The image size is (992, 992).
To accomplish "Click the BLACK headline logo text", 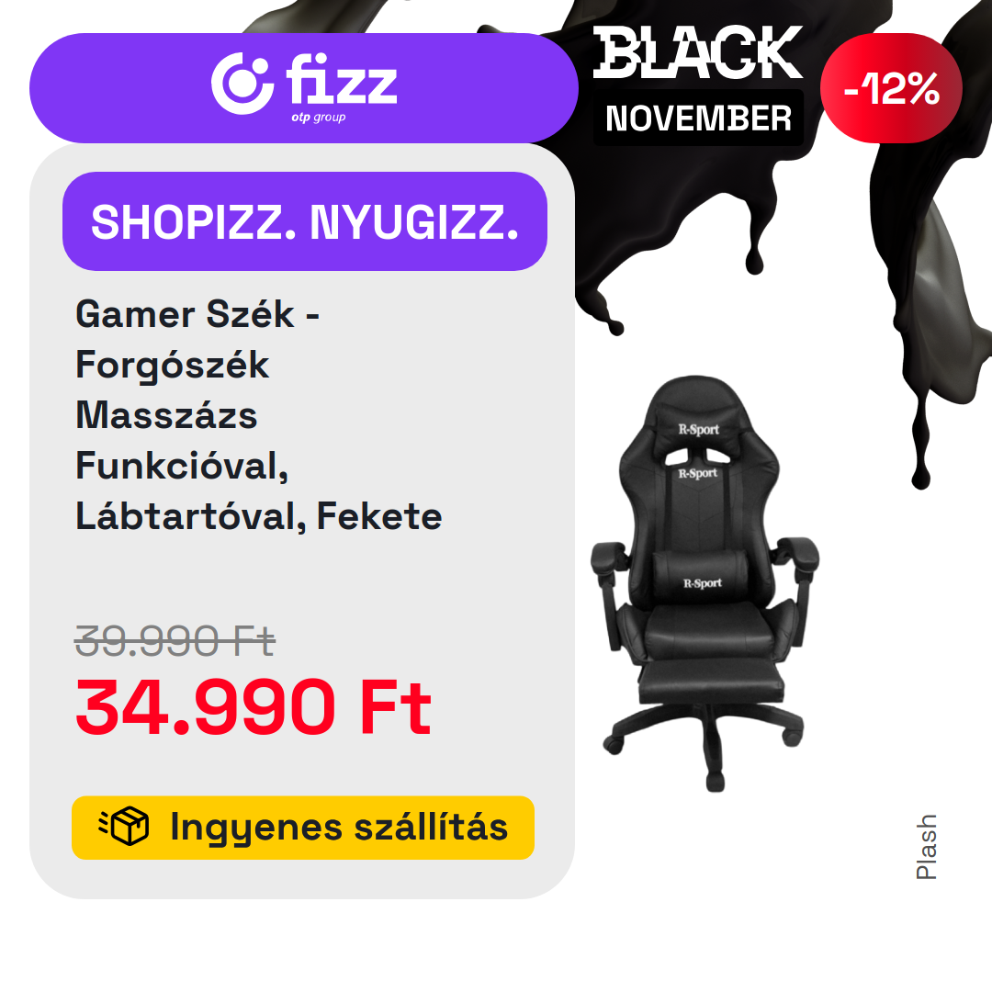I will 698,52.
